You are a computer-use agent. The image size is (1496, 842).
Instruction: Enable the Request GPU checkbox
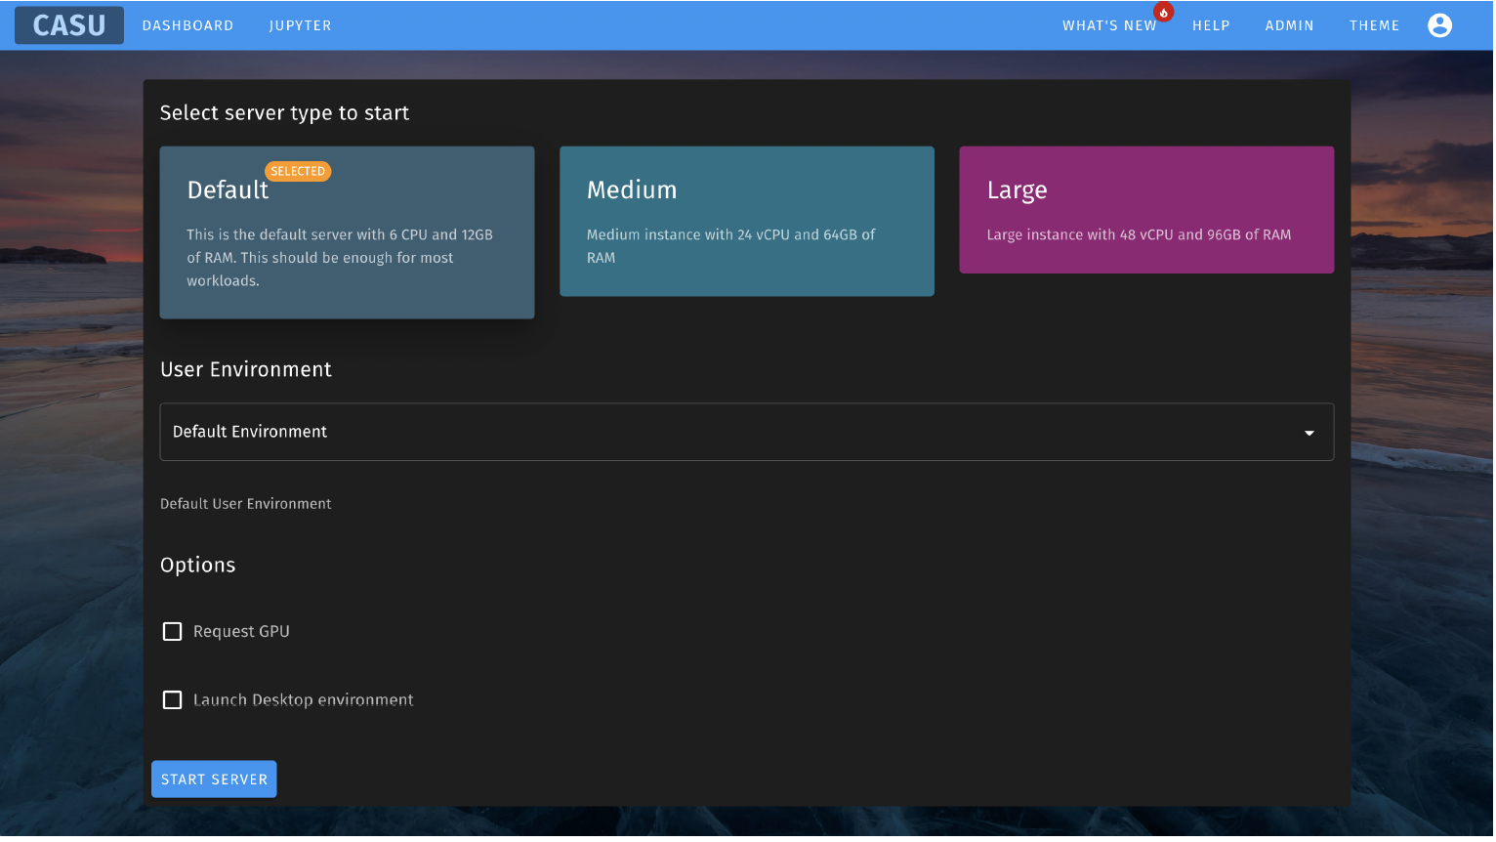tap(173, 633)
